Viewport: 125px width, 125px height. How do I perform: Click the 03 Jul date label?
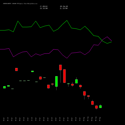(4, 119)
